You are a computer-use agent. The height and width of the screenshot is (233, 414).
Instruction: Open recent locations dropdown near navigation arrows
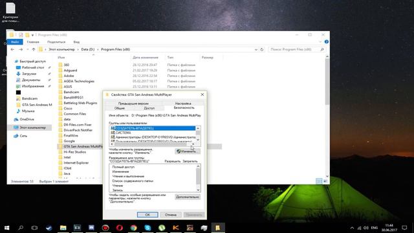[x=27, y=49]
